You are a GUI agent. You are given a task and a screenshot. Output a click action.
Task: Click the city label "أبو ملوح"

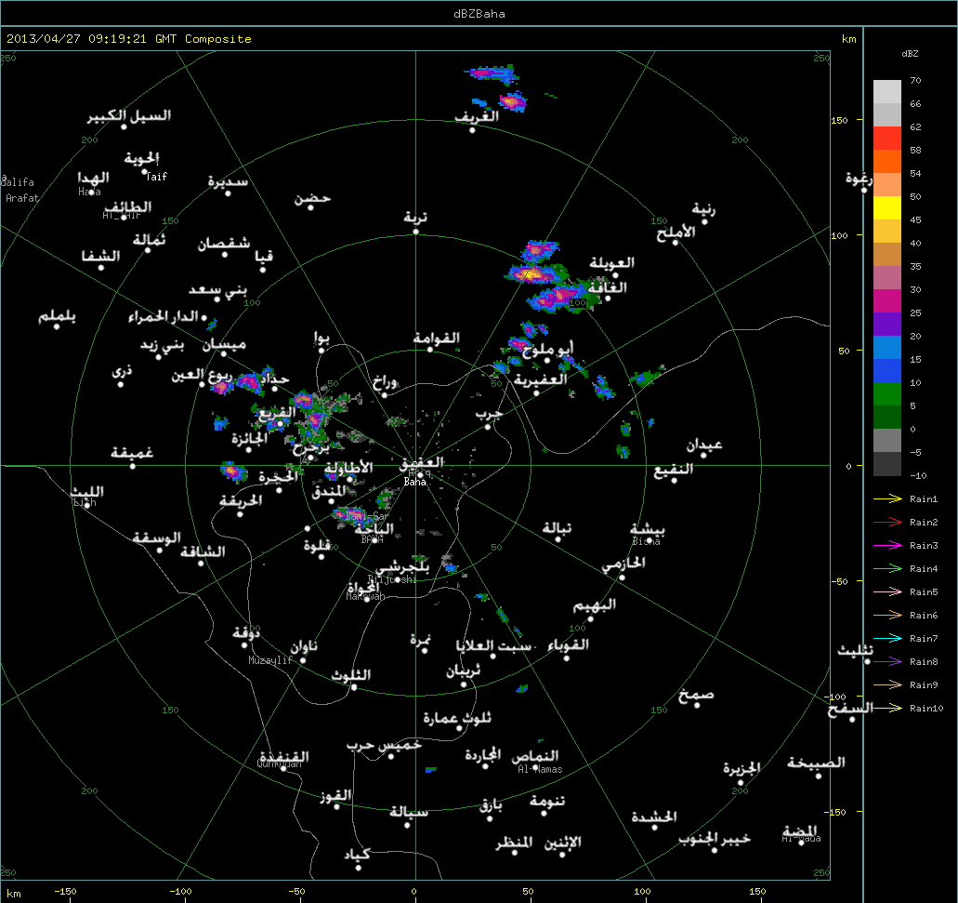(548, 349)
